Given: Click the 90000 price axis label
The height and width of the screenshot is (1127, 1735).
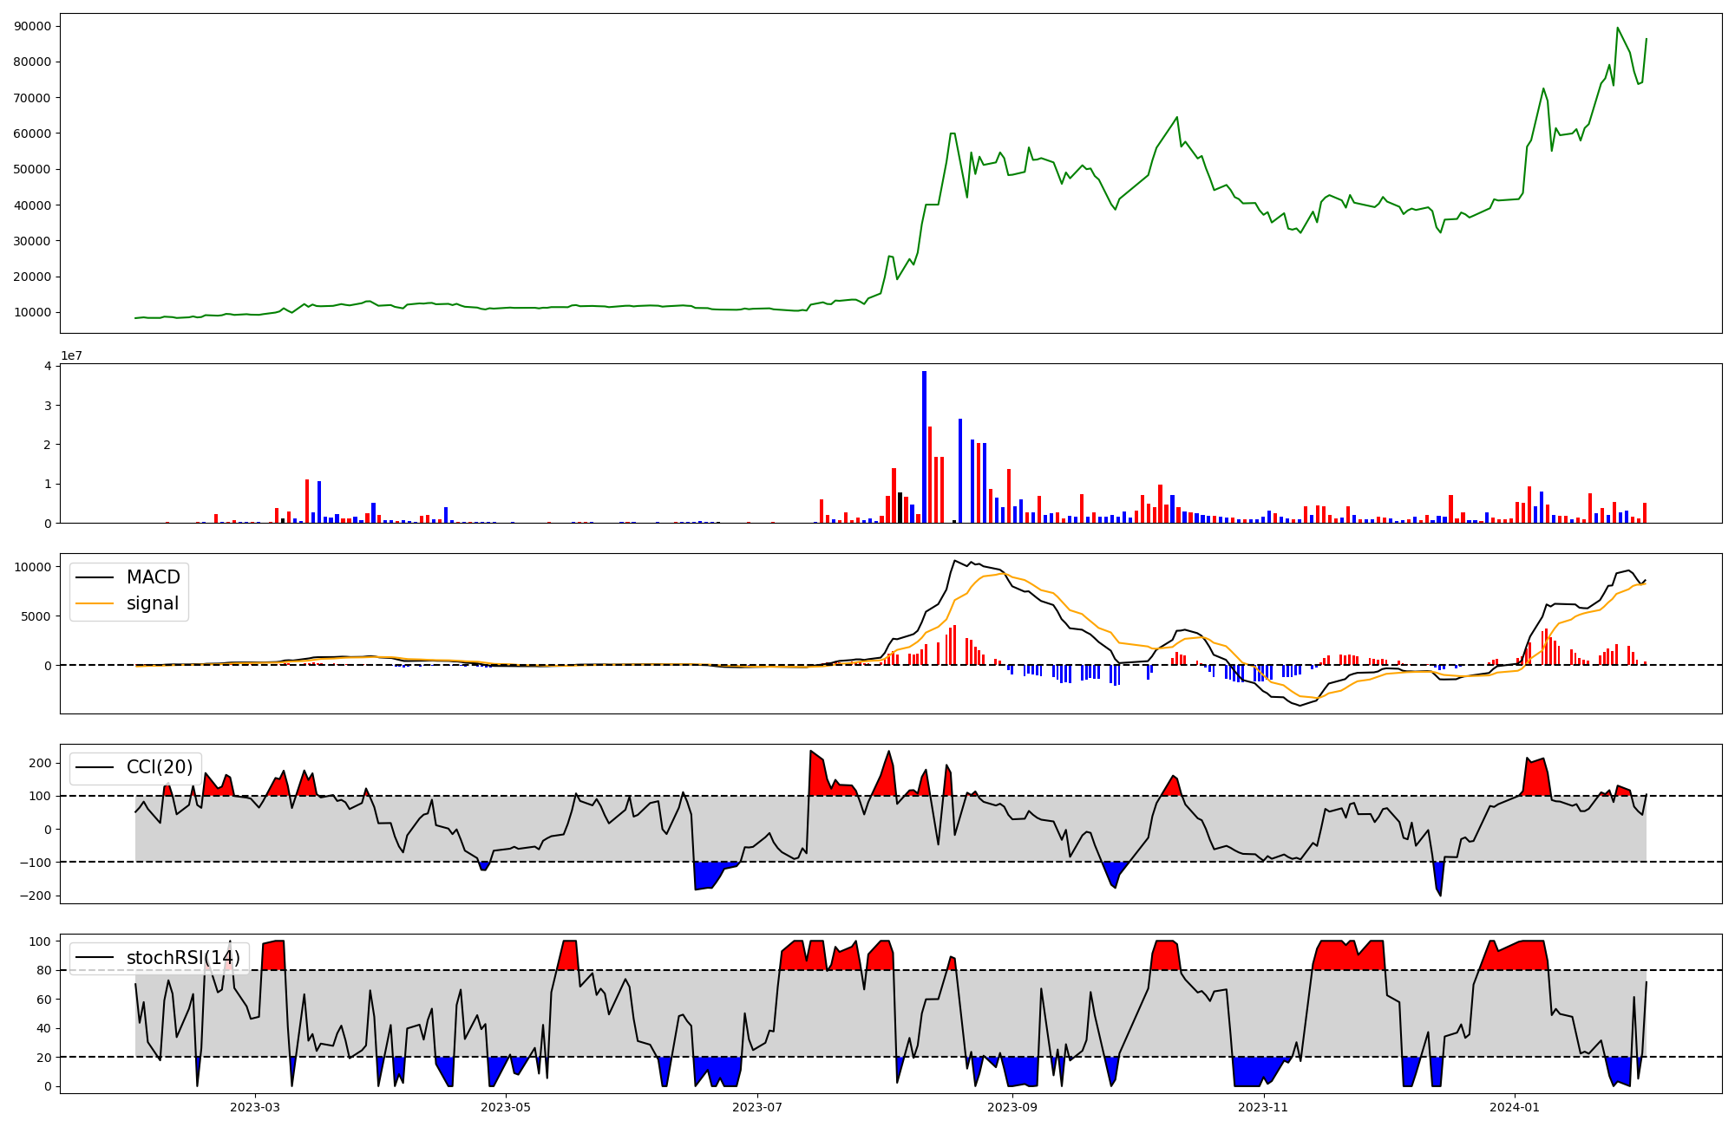Looking at the screenshot, I should click(33, 26).
